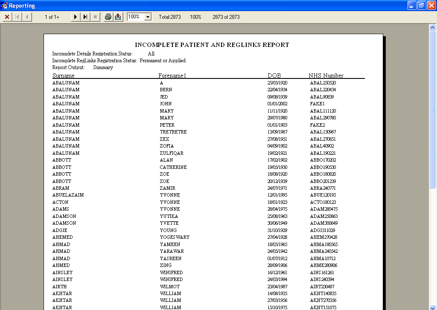
Task: Click surname ABUELAZAIM
Action: 68,195
